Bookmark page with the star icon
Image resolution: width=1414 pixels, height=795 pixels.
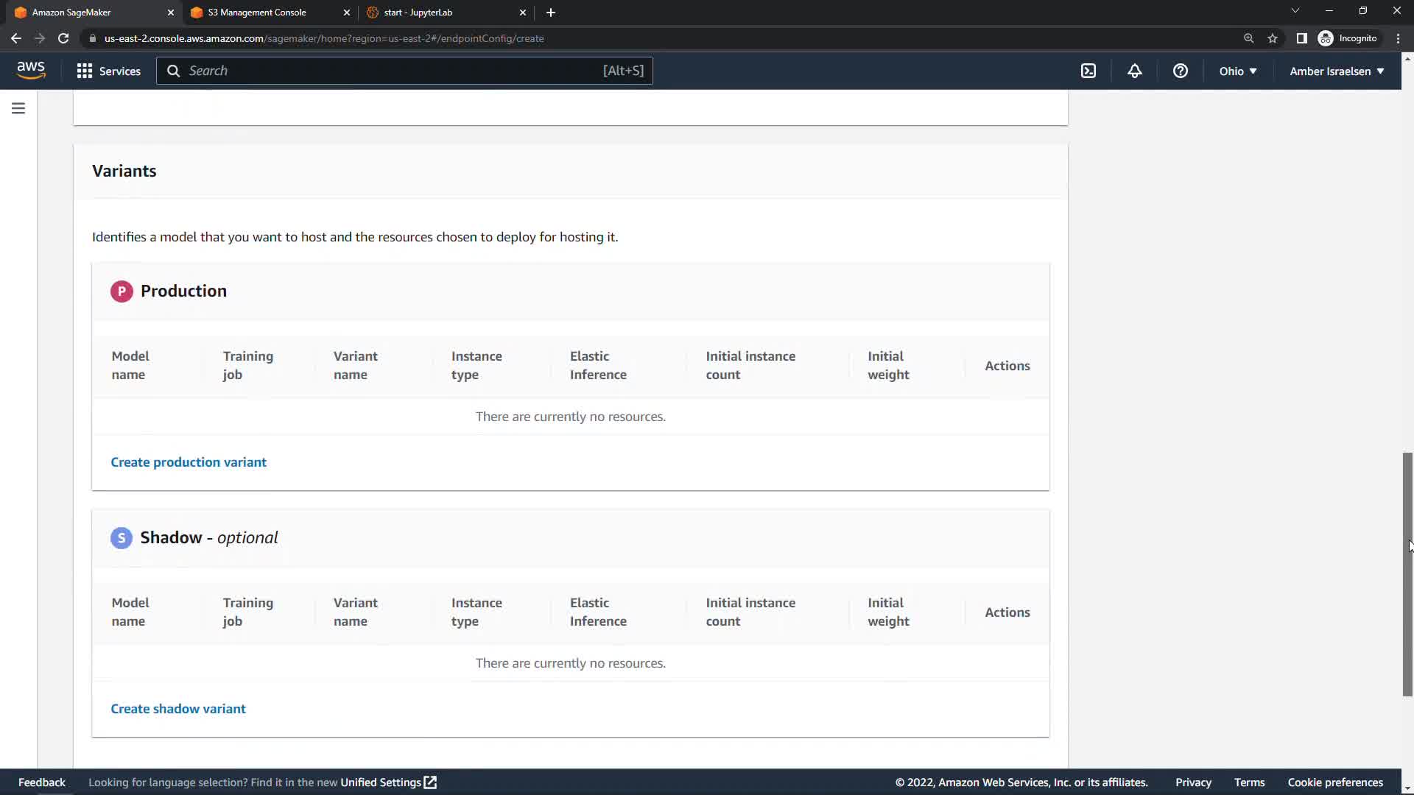point(1273,38)
